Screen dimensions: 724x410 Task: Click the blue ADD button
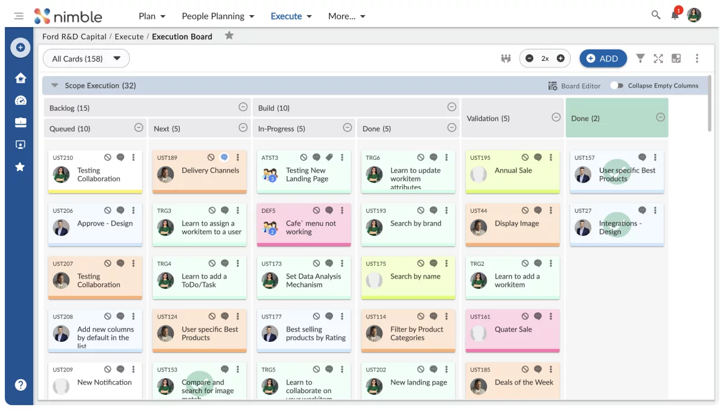(603, 58)
